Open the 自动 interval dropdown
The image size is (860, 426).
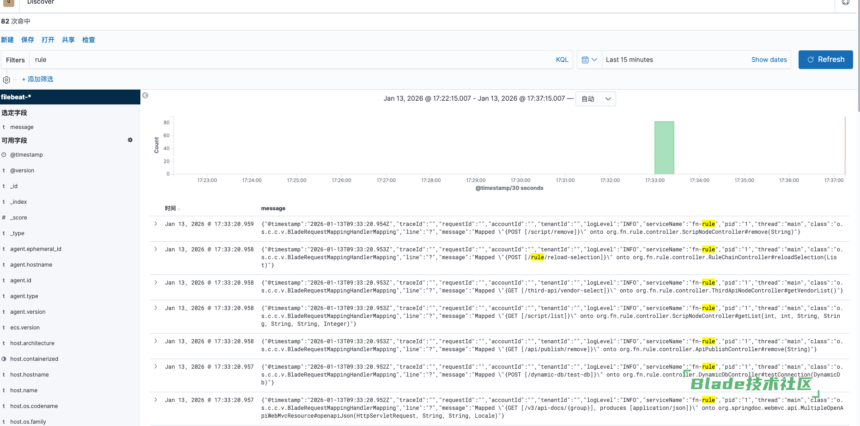coord(595,99)
